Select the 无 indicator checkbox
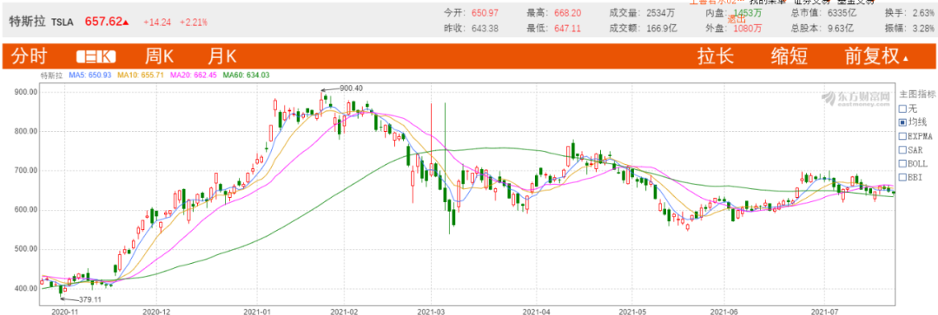This screenshot has height=315, width=938. [x=902, y=108]
